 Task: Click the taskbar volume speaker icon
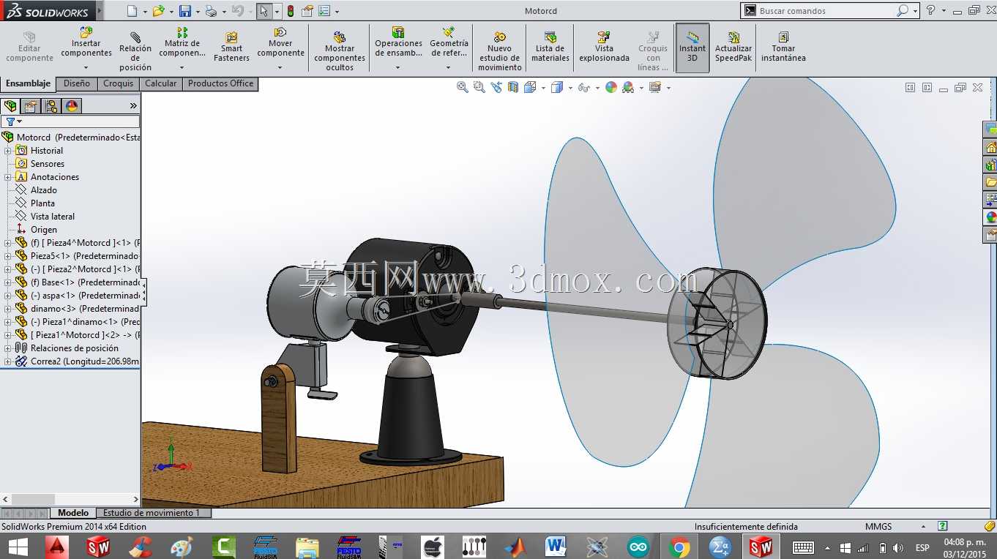pyautogui.click(x=898, y=547)
